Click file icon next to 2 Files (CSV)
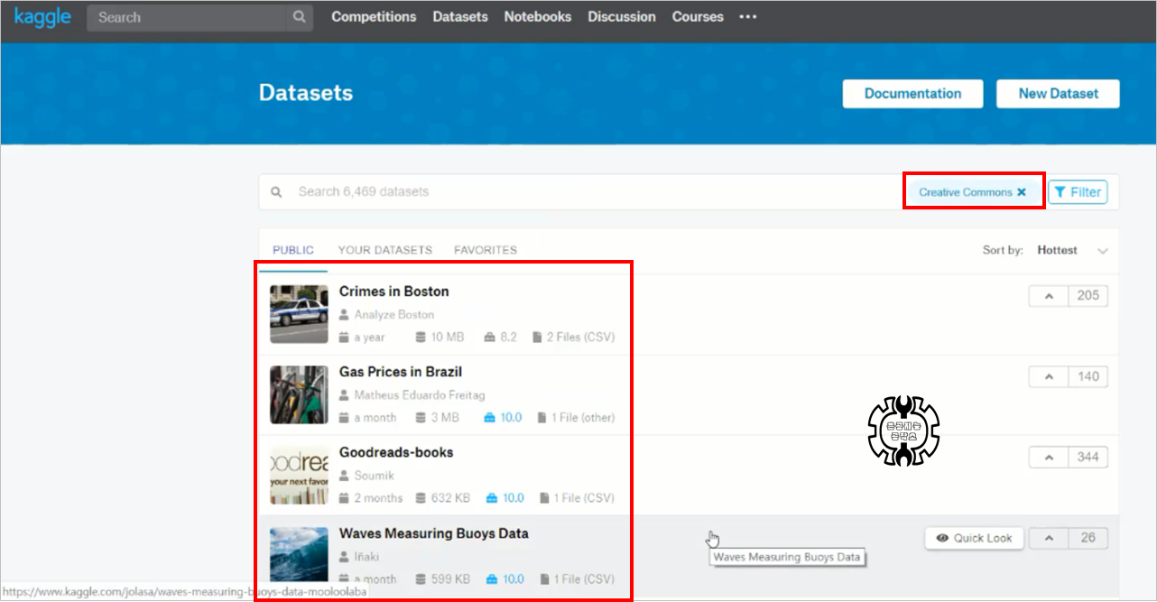The image size is (1157, 602). (x=537, y=338)
